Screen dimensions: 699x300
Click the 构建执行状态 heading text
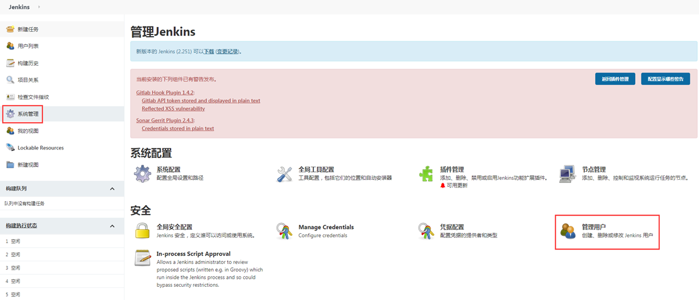pyautogui.click(x=21, y=226)
